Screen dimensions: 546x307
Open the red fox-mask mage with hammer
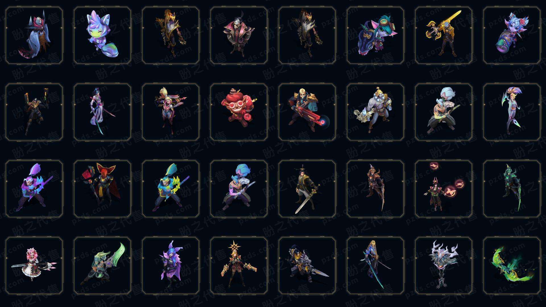pos(102,189)
